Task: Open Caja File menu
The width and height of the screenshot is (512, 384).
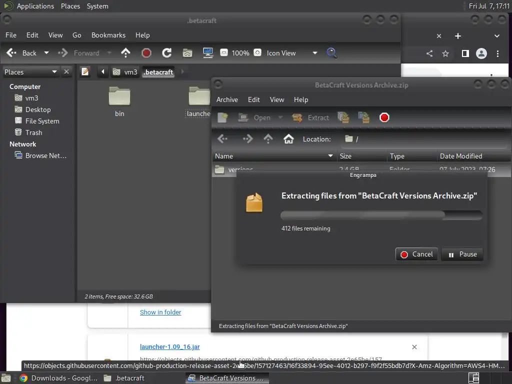Action: [11, 35]
